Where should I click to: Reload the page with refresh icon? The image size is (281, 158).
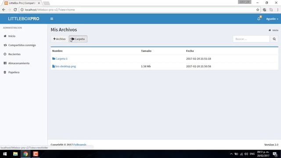(15, 10)
